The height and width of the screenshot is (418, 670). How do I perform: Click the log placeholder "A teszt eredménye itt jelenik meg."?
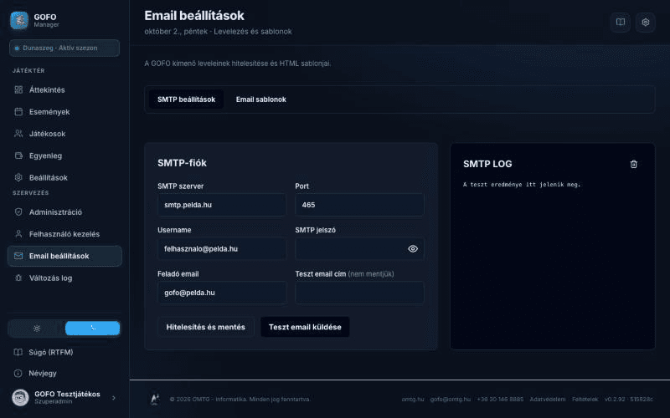tap(522, 184)
